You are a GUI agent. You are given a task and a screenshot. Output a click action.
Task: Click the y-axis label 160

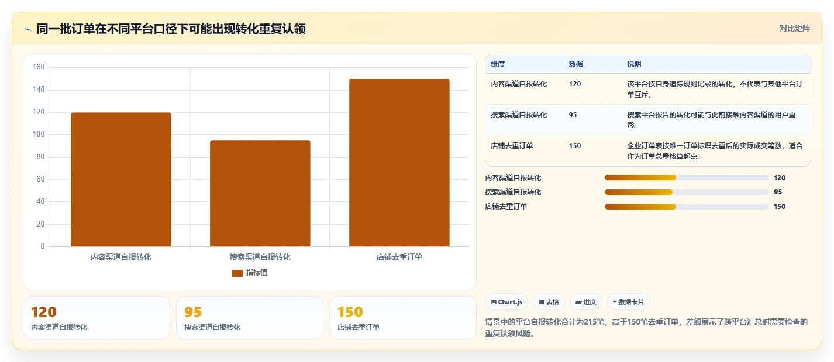click(39, 67)
